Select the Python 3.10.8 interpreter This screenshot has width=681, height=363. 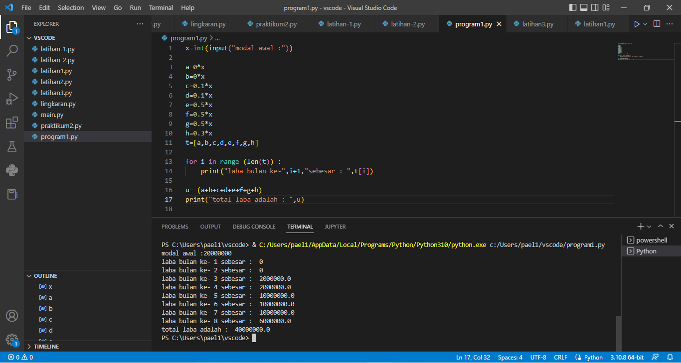pyautogui.click(x=627, y=357)
